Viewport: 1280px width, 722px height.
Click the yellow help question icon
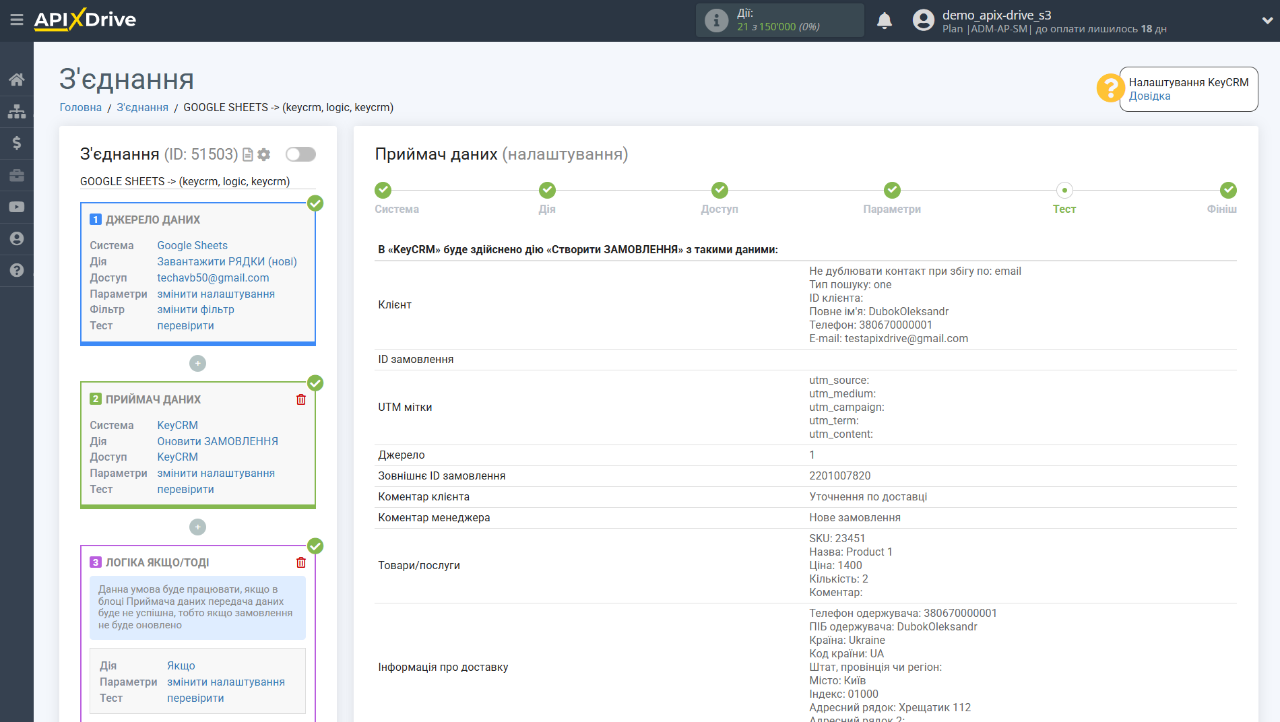click(1110, 88)
